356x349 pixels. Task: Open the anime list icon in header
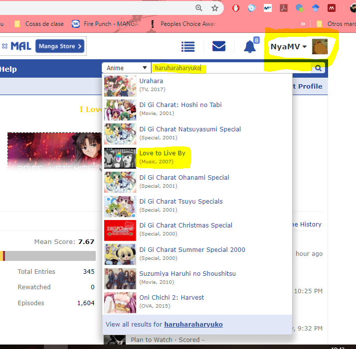click(x=188, y=46)
